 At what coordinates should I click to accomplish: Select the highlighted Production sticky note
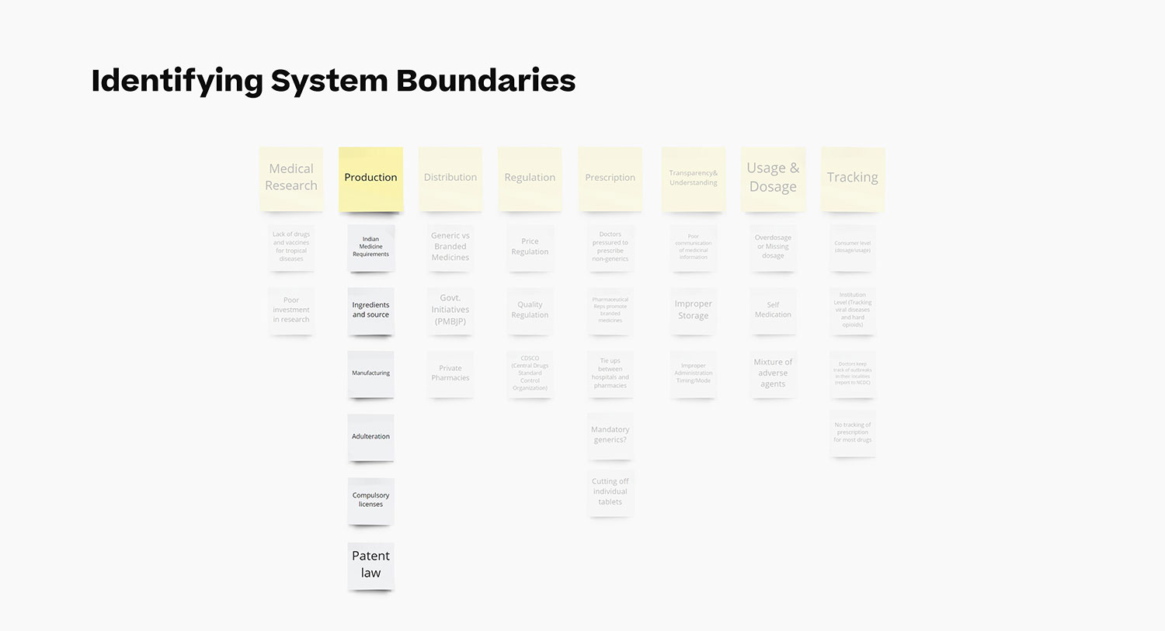370,178
